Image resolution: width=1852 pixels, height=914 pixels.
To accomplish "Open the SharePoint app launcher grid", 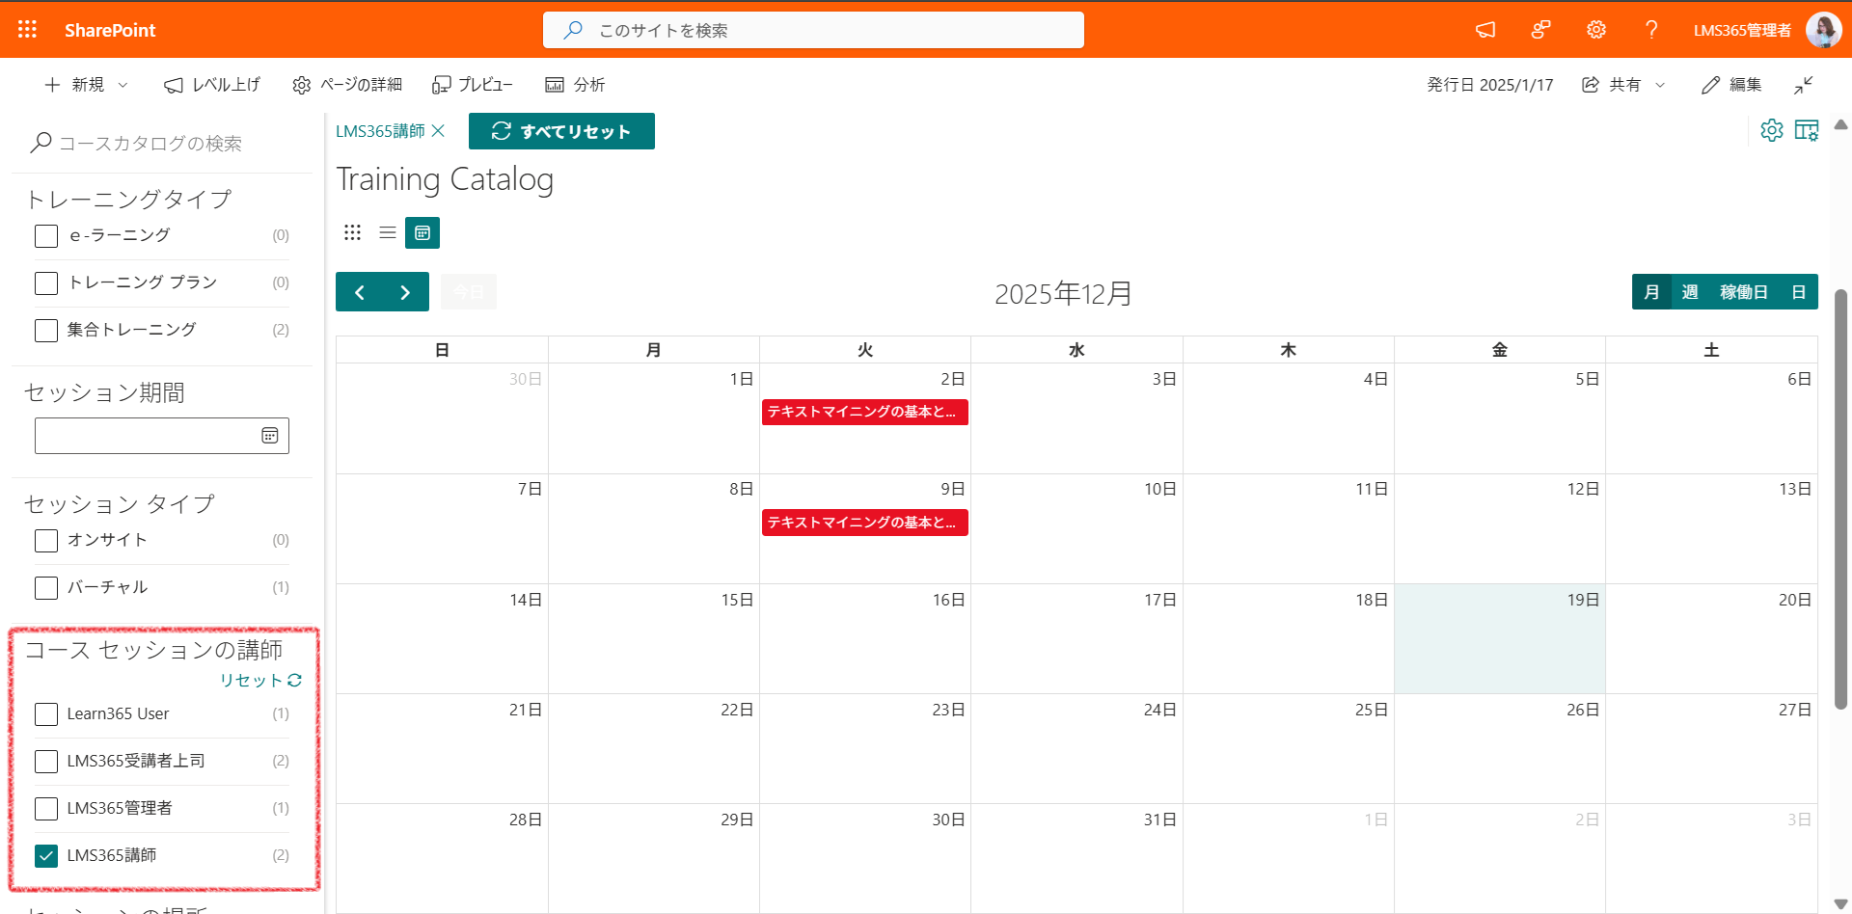I will point(27,30).
